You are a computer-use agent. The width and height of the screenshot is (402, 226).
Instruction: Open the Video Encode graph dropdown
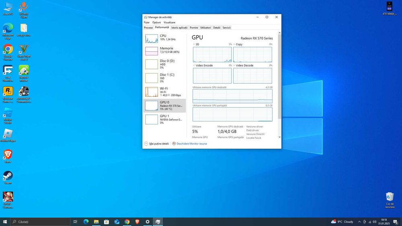pos(194,65)
